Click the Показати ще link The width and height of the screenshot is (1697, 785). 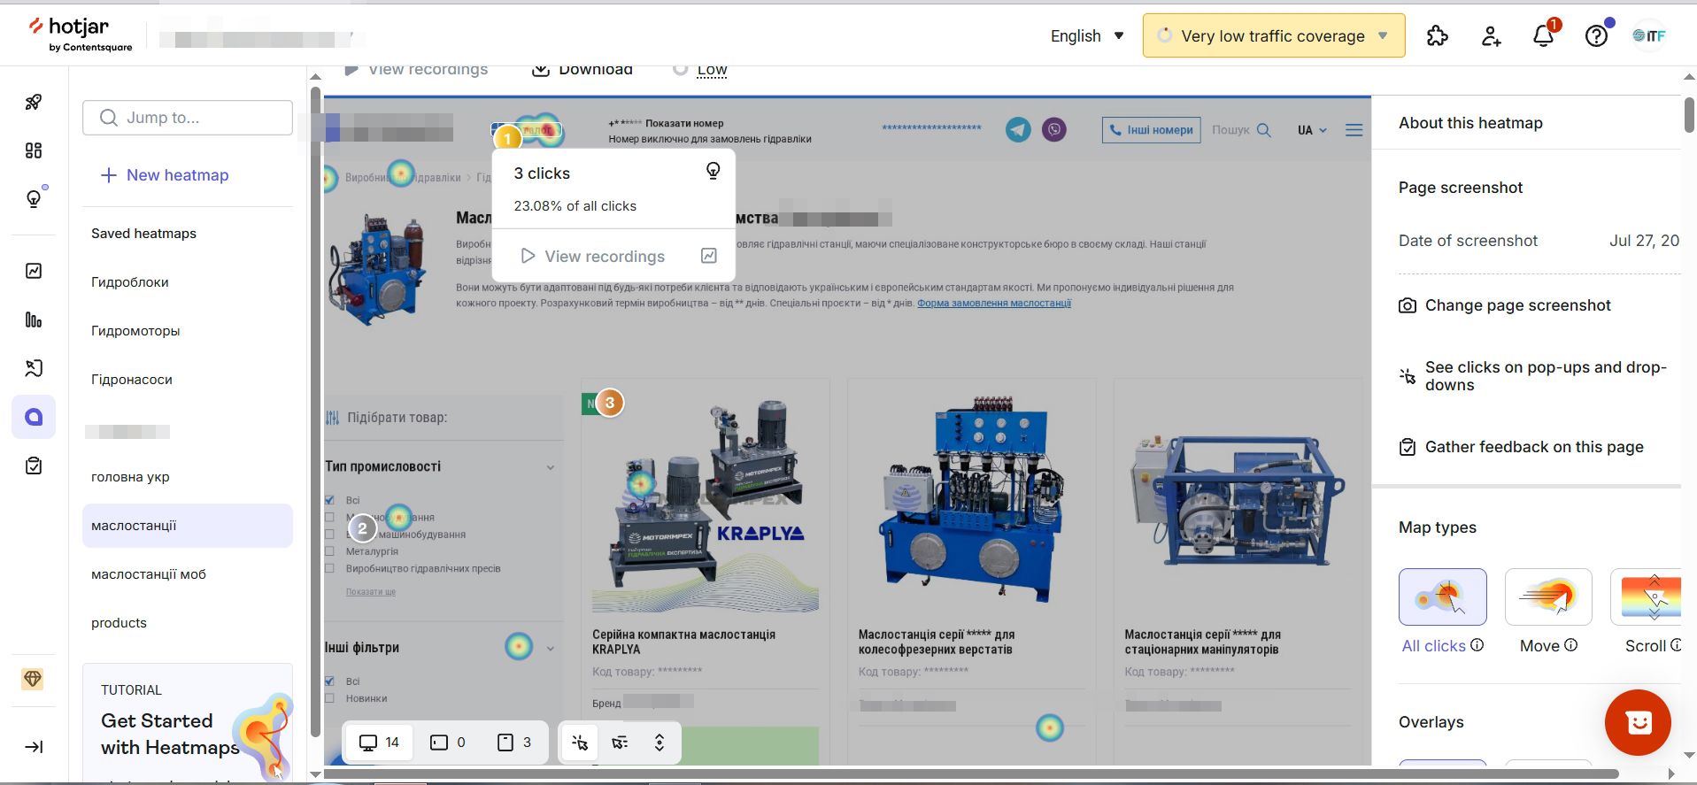371,592
